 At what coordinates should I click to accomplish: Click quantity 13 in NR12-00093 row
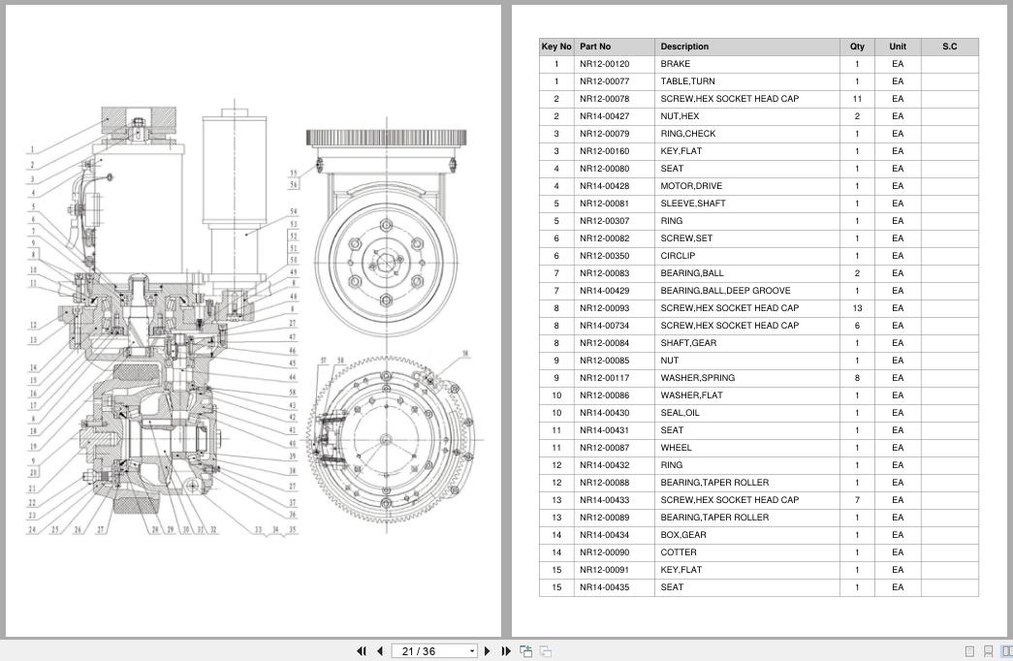(857, 308)
